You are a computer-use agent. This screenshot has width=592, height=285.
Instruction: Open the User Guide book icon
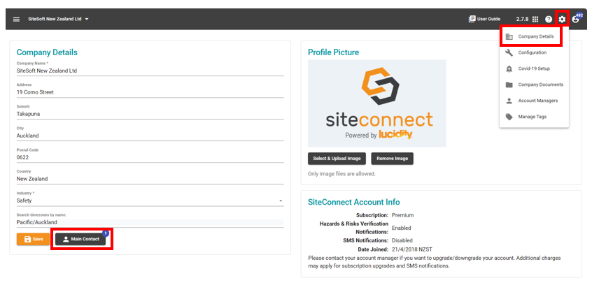pos(472,19)
